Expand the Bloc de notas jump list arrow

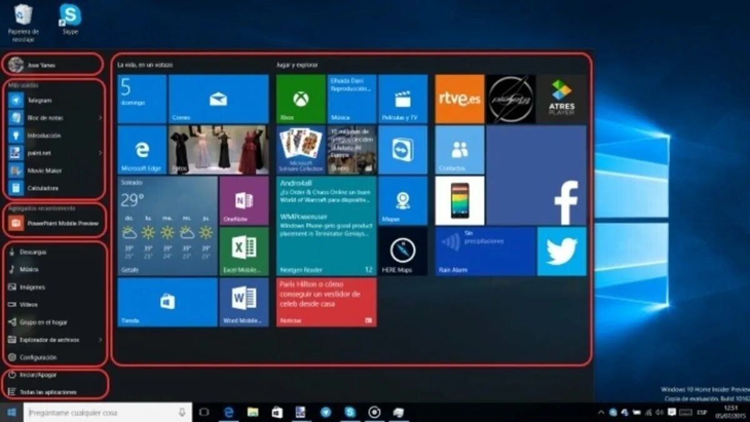pyautogui.click(x=100, y=117)
